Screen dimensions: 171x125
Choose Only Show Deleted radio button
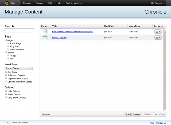point(6,98)
